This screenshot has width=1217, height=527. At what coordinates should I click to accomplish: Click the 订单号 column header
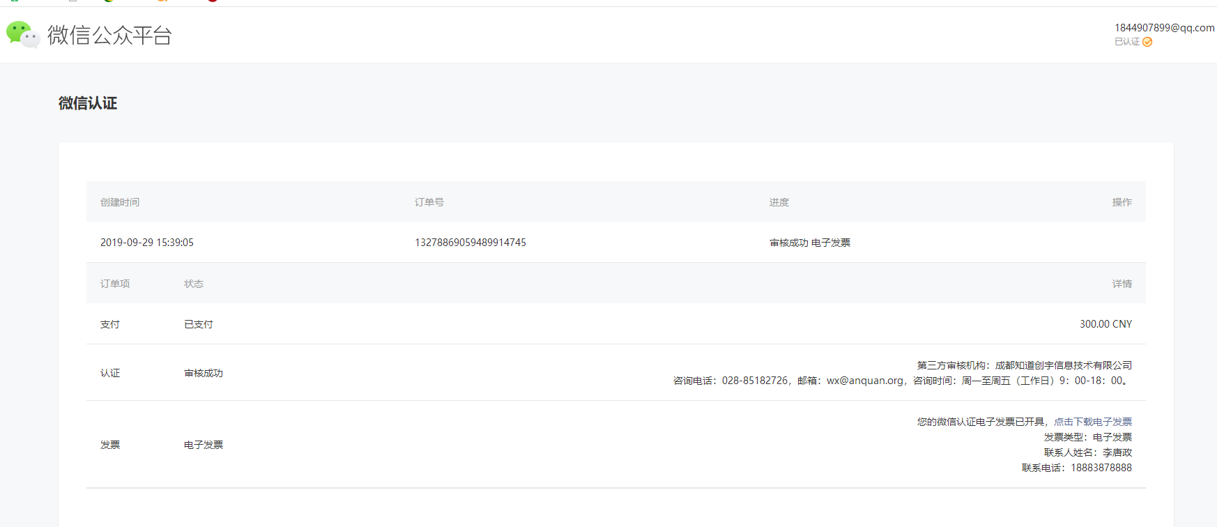pos(429,202)
